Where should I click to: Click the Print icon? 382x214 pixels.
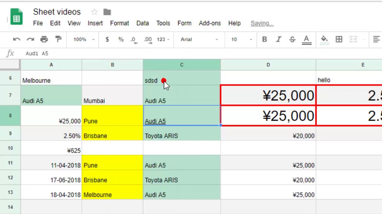coord(44,39)
